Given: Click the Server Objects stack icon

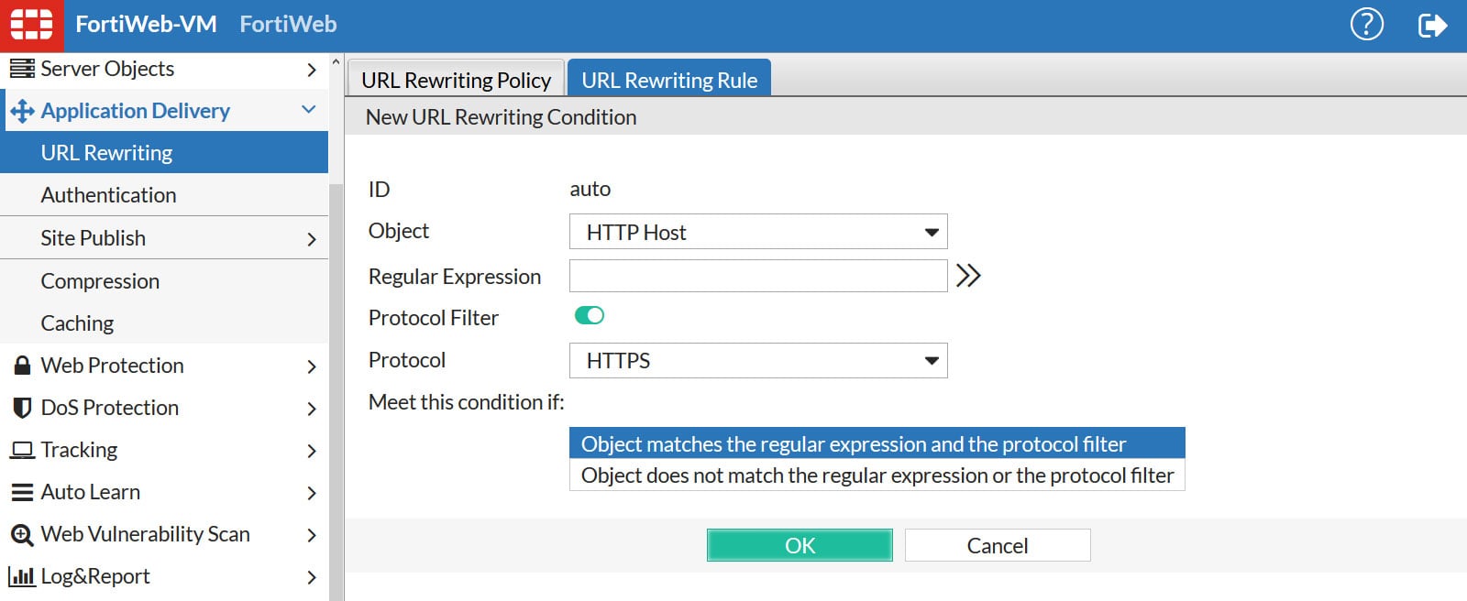Looking at the screenshot, I should click(x=22, y=69).
